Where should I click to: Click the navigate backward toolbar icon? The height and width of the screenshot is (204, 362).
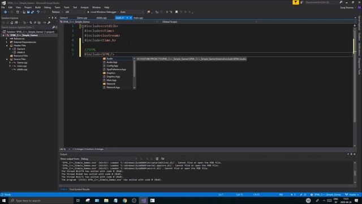5,12
